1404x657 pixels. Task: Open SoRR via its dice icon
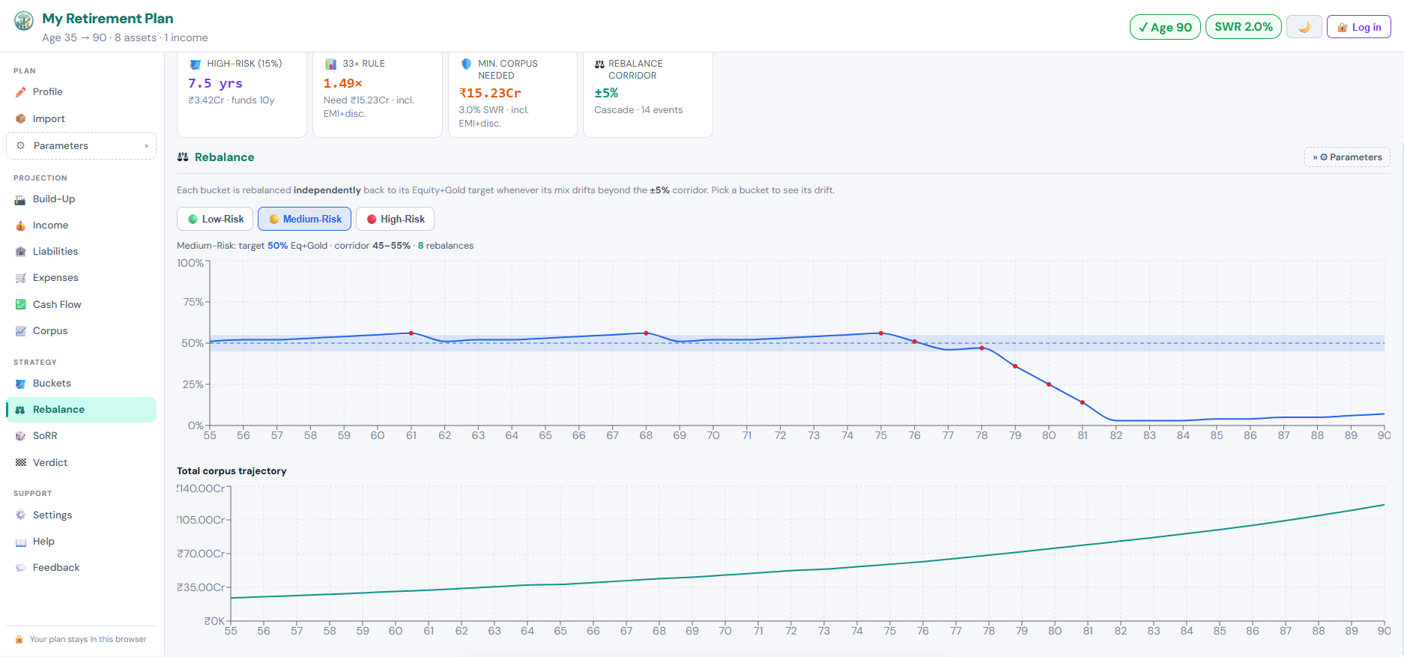21,436
